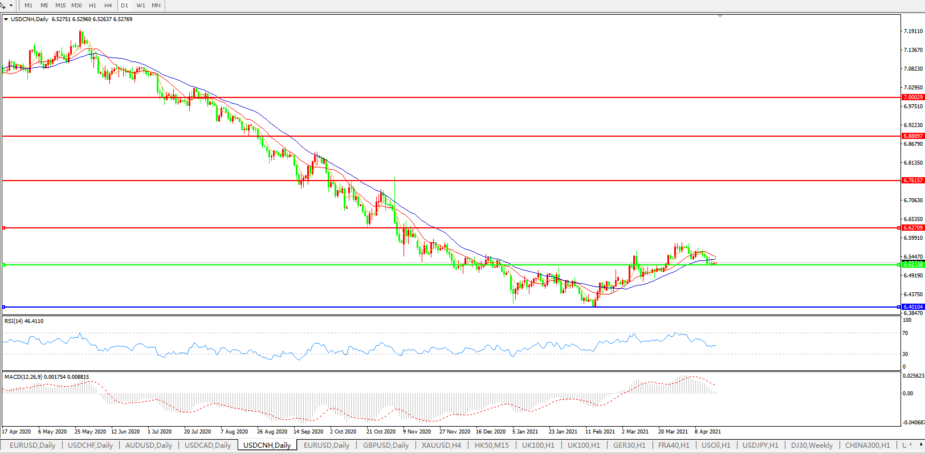This screenshot has height=454, width=925.
Task: Open the USDCHF,Daily chart tab
Action: (90, 445)
